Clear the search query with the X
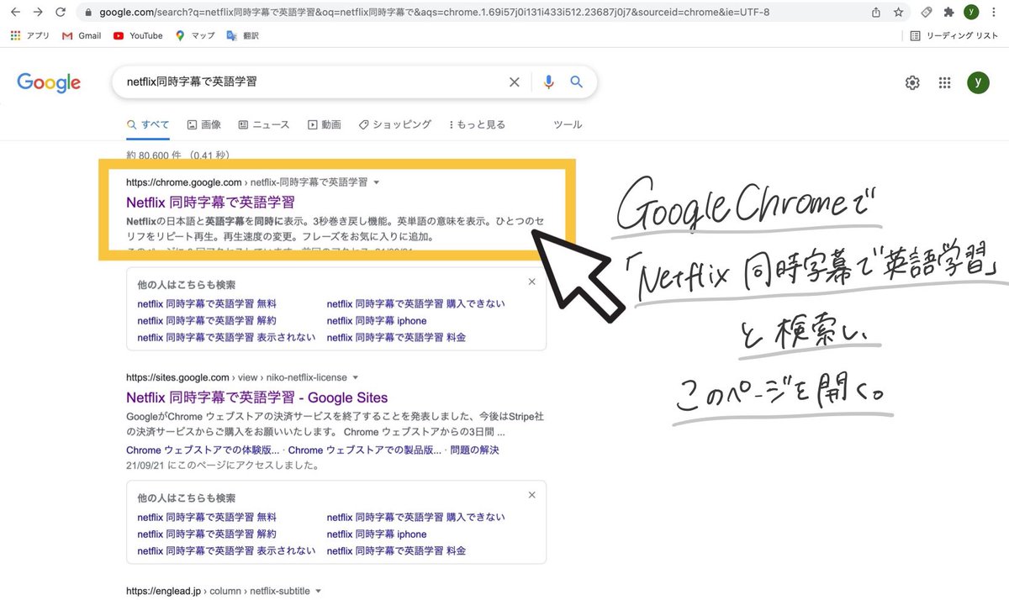The image size is (1009, 600). point(515,82)
